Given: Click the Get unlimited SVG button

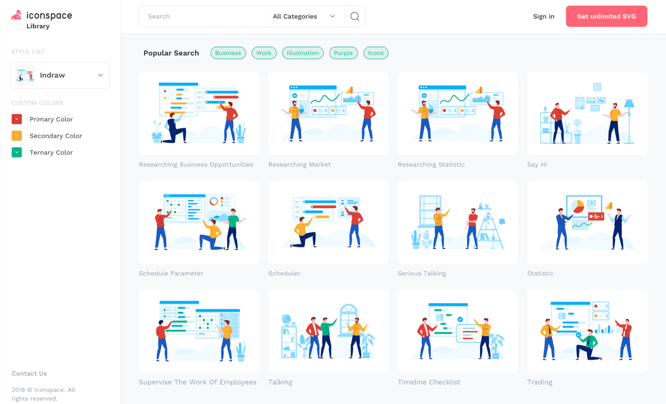Looking at the screenshot, I should point(606,17).
